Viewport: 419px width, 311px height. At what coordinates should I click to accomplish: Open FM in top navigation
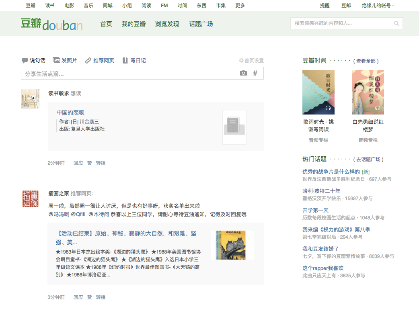click(164, 6)
